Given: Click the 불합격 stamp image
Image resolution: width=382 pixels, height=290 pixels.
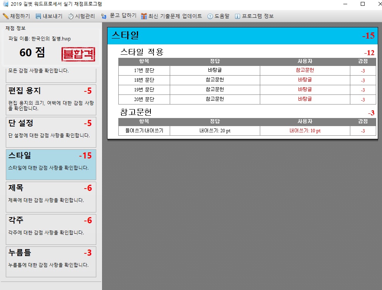Looking at the screenshot, I should (x=78, y=54).
